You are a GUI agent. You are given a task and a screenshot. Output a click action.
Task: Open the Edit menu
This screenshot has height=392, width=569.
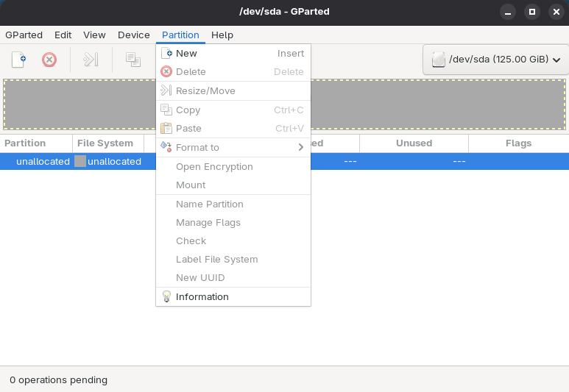coord(63,35)
